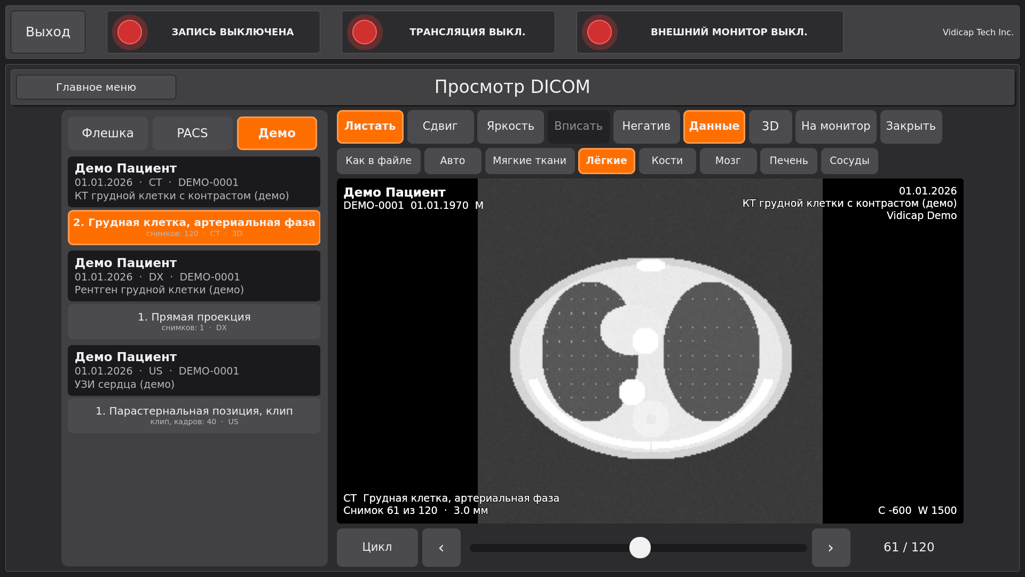Image resolution: width=1025 pixels, height=577 pixels.
Task: Go to next slice with right chevron
Action: point(831,548)
